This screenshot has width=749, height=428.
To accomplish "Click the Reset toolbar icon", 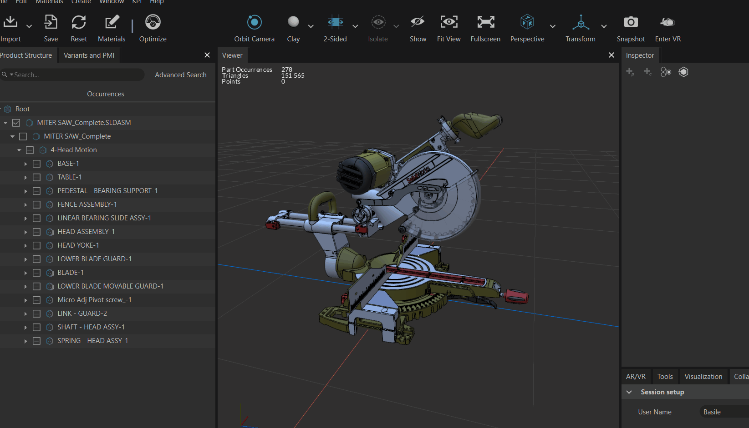I will tap(79, 22).
